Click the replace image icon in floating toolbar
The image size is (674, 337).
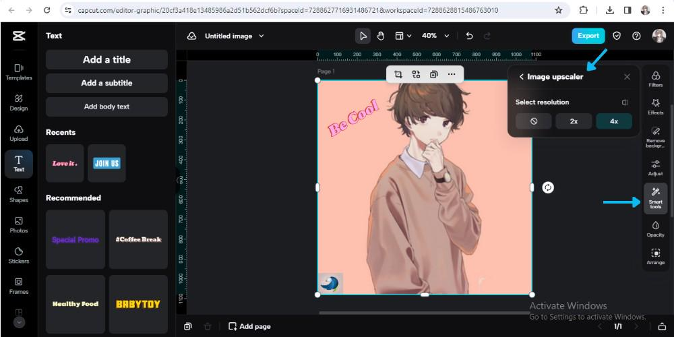[x=416, y=74]
